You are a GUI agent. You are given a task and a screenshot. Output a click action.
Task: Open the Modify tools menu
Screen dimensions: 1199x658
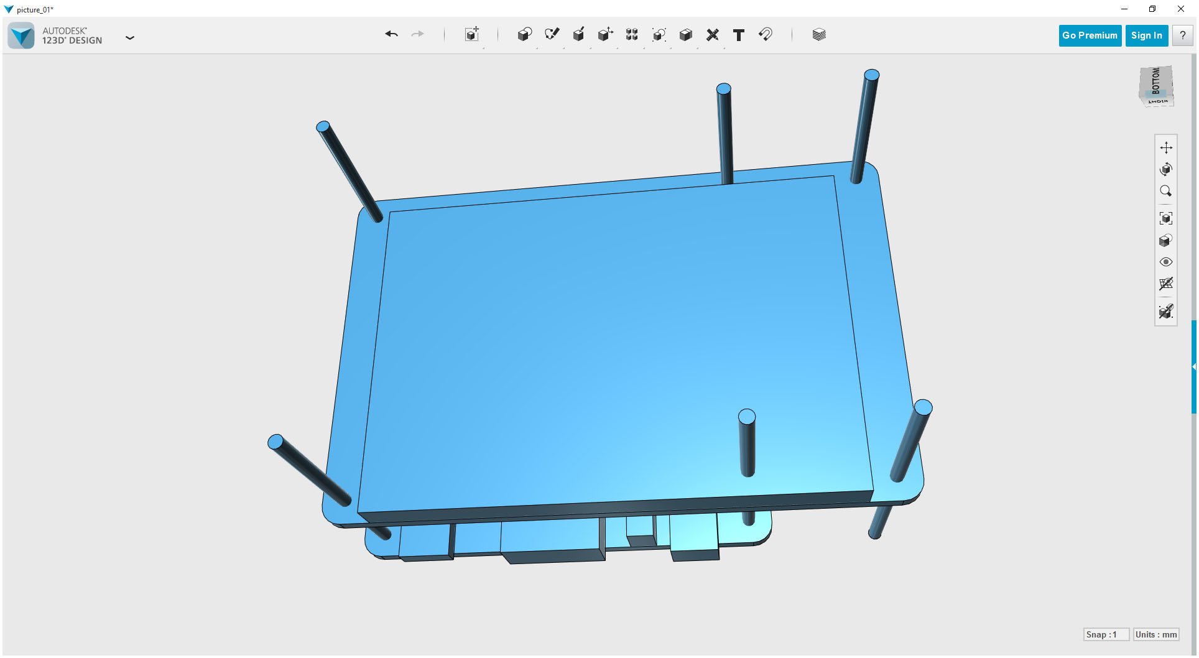pos(605,35)
